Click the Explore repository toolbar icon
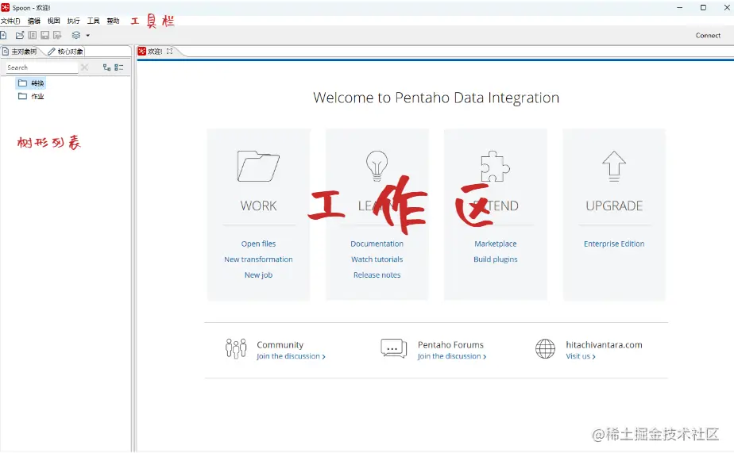734x457 pixels. (x=33, y=35)
